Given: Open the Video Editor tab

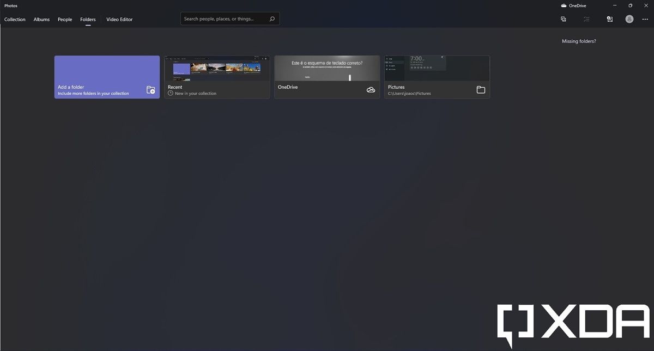Looking at the screenshot, I should point(119,19).
